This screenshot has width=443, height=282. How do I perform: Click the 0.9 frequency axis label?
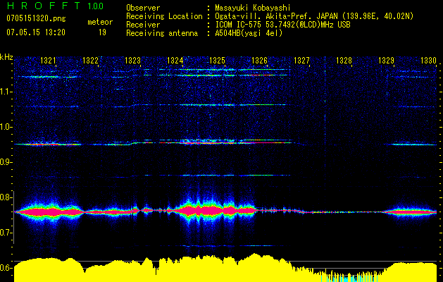6,162
